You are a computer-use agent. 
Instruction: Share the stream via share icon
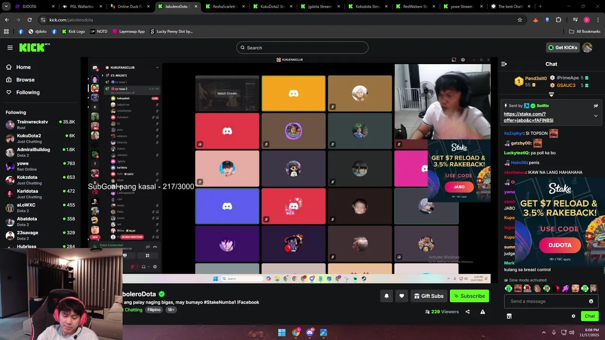click(x=467, y=312)
